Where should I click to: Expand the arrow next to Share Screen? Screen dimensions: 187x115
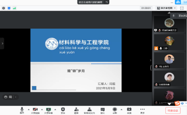click(x=55, y=110)
